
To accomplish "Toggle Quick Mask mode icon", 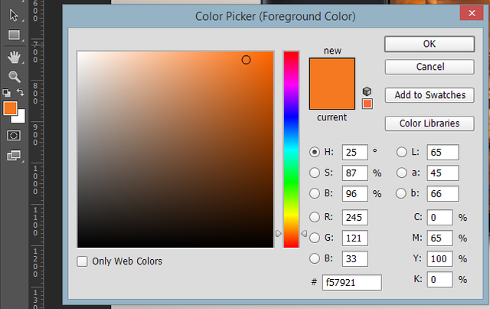I will coord(14,135).
